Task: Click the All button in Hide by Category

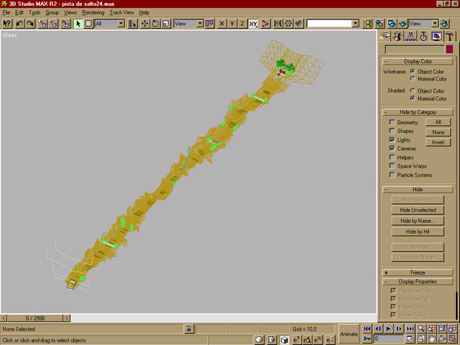Action: point(438,122)
